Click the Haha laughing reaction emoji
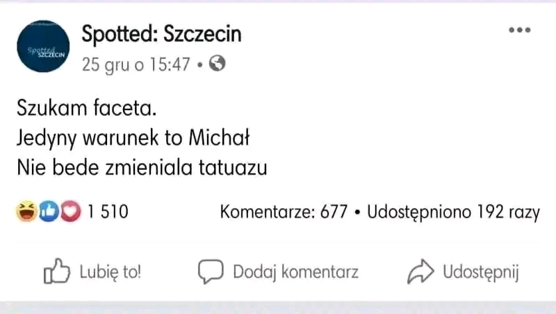 point(26,211)
